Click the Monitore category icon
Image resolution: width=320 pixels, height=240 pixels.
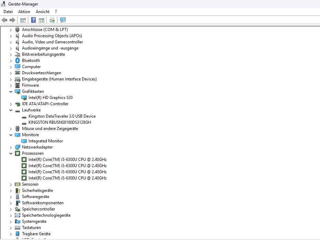coord(18,135)
